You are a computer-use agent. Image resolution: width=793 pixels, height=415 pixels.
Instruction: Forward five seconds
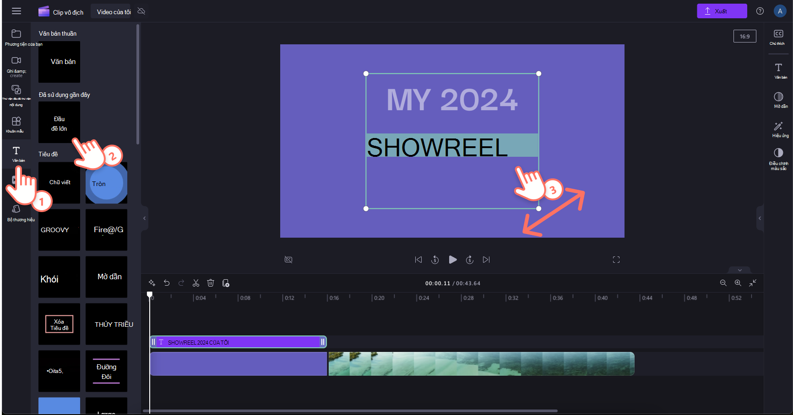click(x=470, y=260)
